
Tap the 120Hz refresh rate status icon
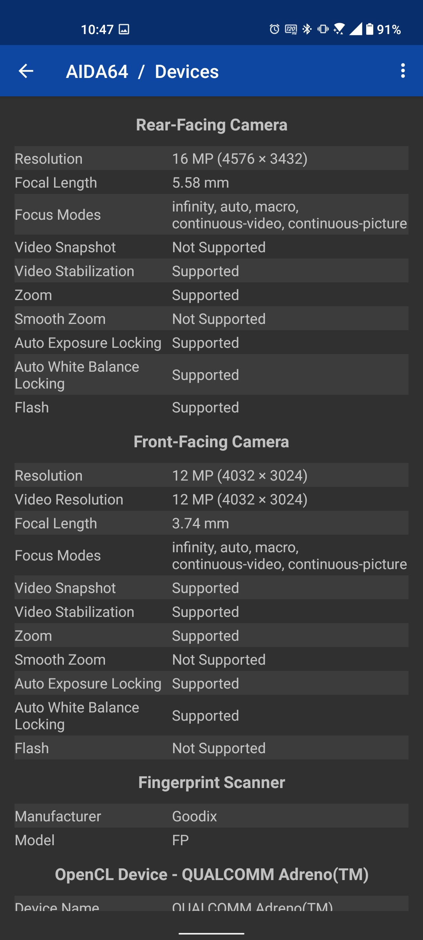click(291, 29)
